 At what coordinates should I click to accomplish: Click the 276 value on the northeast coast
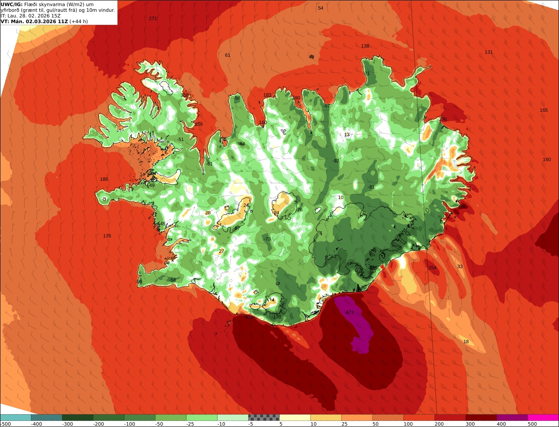pos(443,119)
